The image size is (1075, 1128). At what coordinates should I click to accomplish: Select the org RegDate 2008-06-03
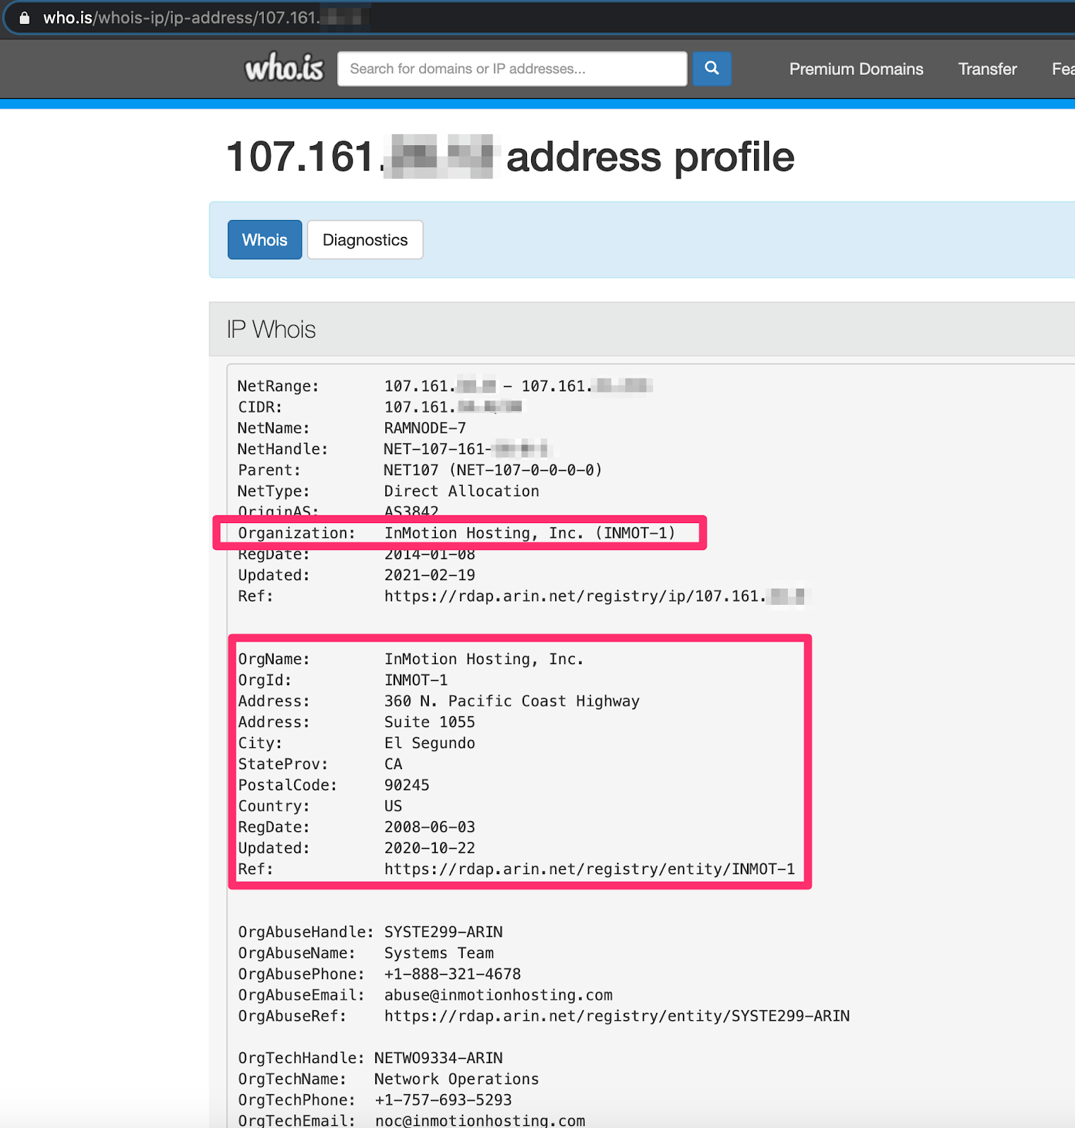pos(430,827)
